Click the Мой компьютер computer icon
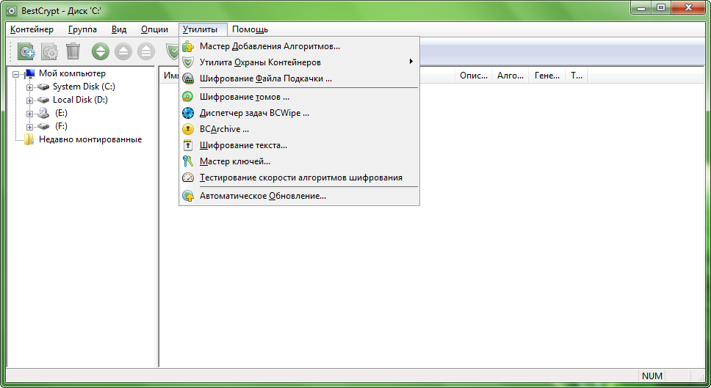 point(29,74)
